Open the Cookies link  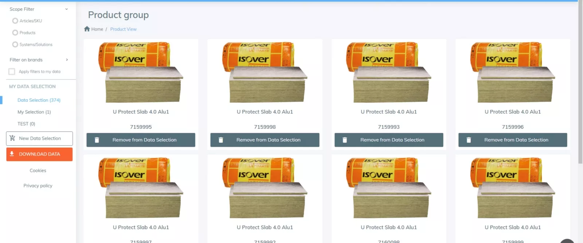tap(38, 170)
